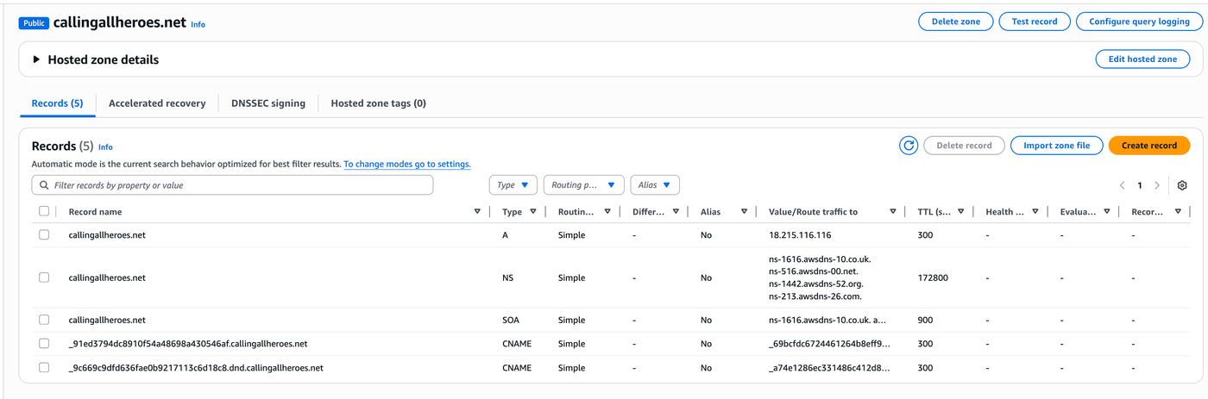This screenshot has height=399, width=1208.
Task: Open the table preferences gear icon
Action: coord(1182,185)
